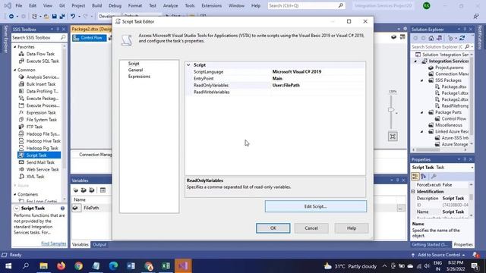The height and width of the screenshot is (273, 486).
Task: Open Project.params in Solution Explorer
Action: point(450,67)
